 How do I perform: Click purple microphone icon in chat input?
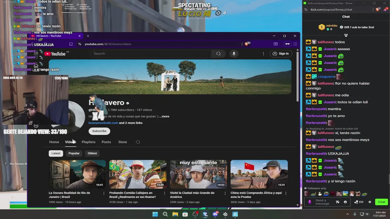pos(310,202)
